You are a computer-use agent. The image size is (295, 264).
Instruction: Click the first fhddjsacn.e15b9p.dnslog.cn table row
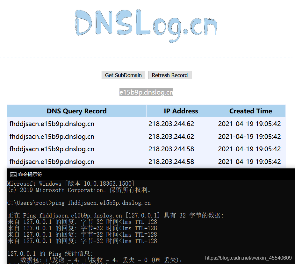pos(51,124)
